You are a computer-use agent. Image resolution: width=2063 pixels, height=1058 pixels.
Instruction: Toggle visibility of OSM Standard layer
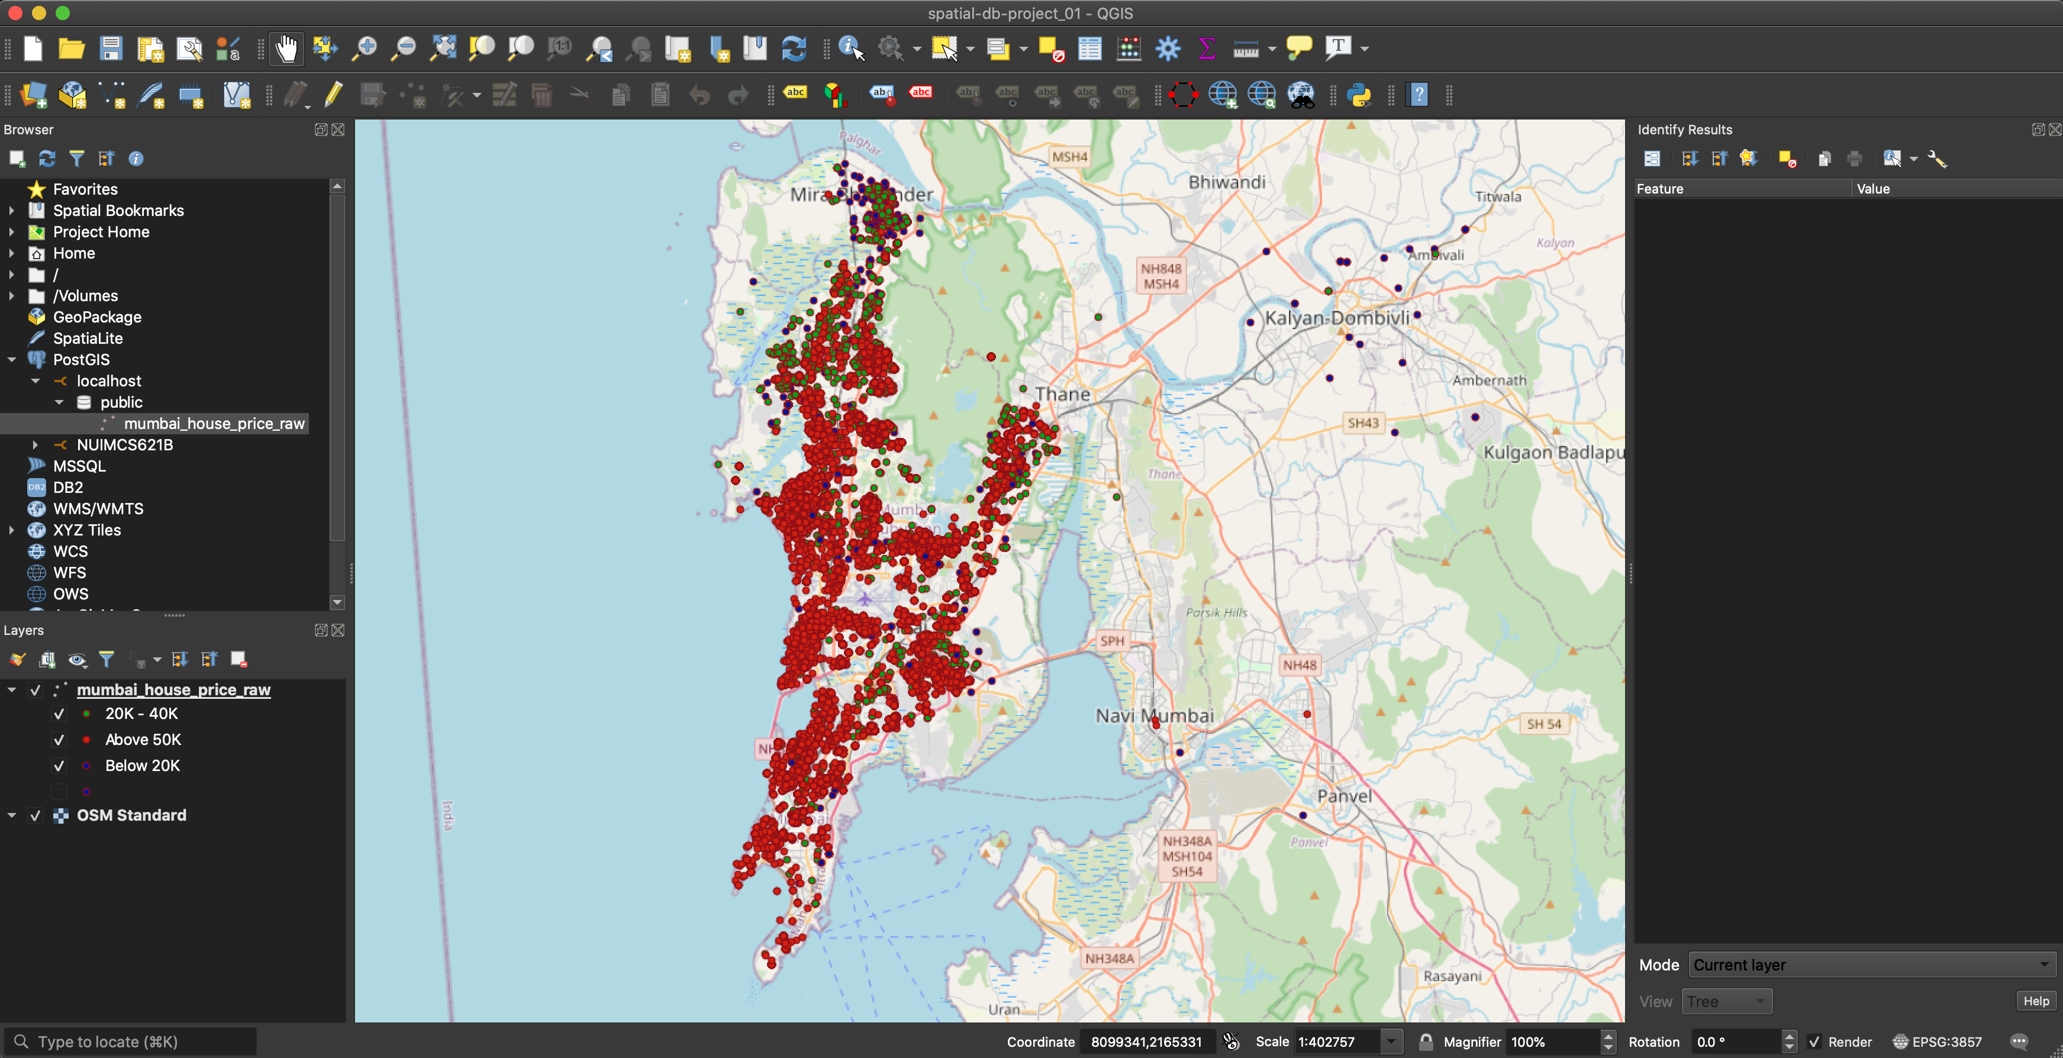tap(36, 815)
